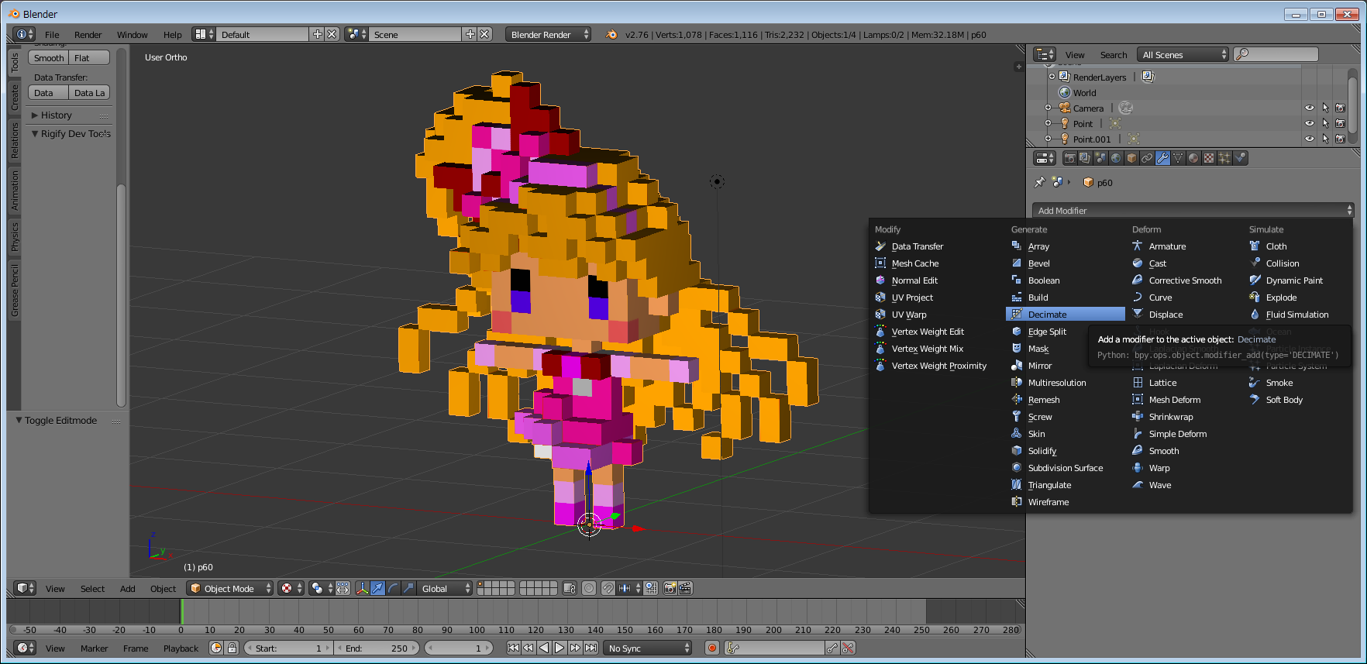Open the World properties tab icon
1367x664 pixels.
coord(1116,158)
